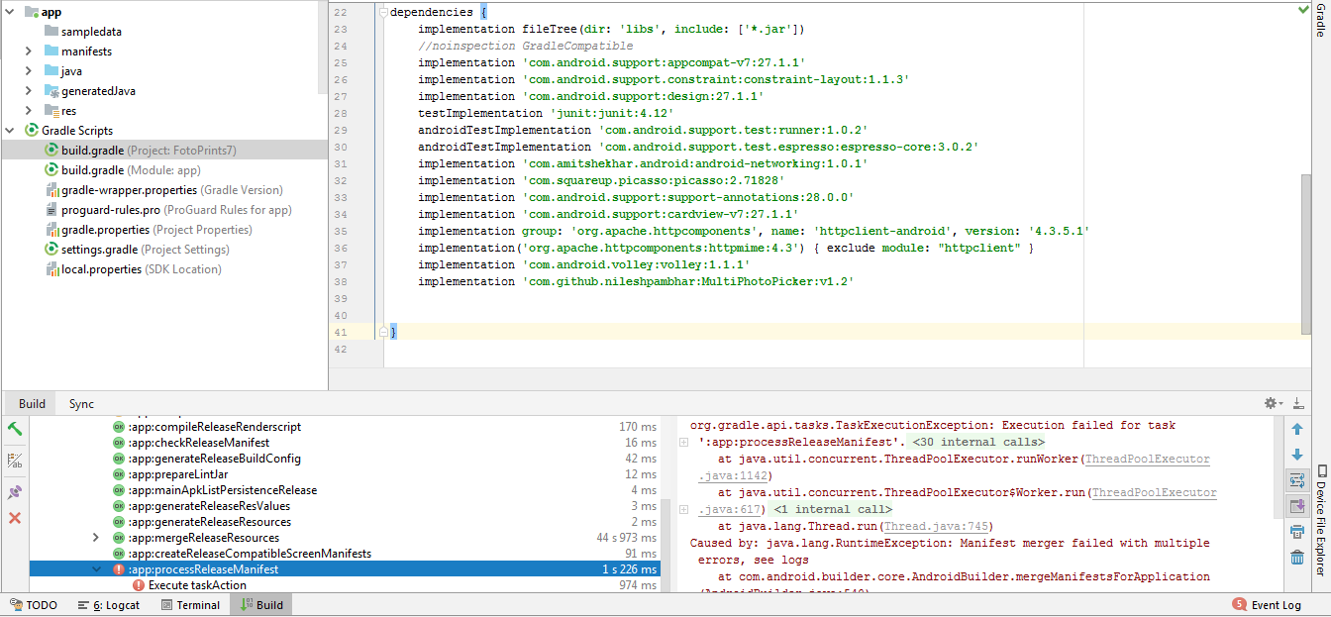Open the Build panel gear settings
The width and height of the screenshot is (1331, 617).
pos(1272,403)
